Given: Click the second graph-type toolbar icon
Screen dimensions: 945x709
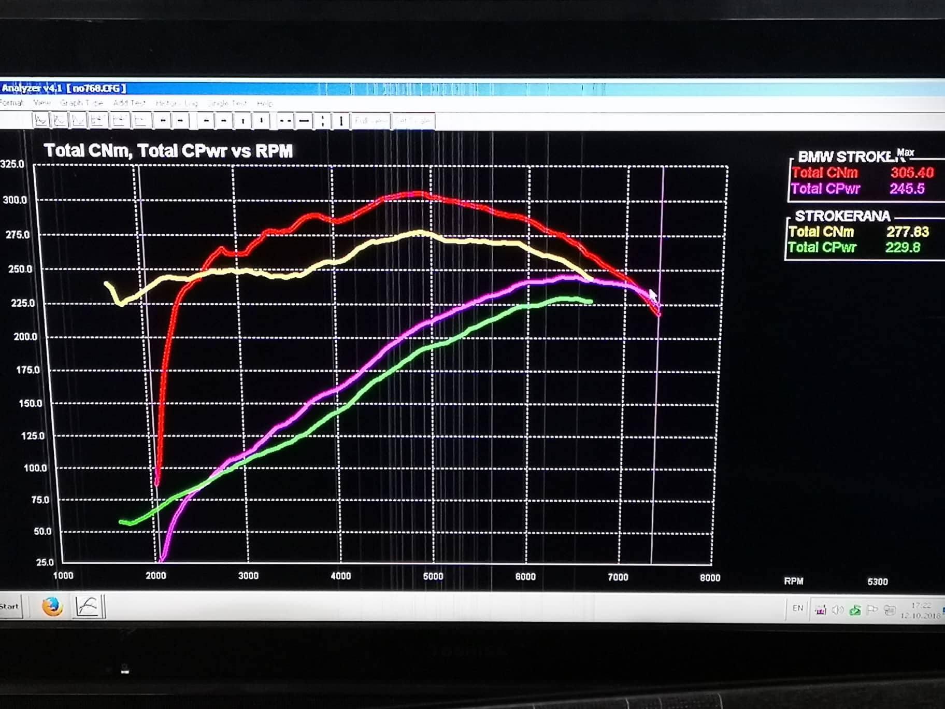Looking at the screenshot, I should tap(60, 121).
